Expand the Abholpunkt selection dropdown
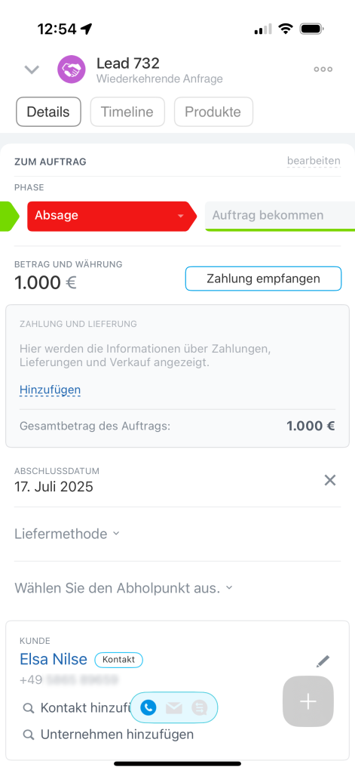 124,588
